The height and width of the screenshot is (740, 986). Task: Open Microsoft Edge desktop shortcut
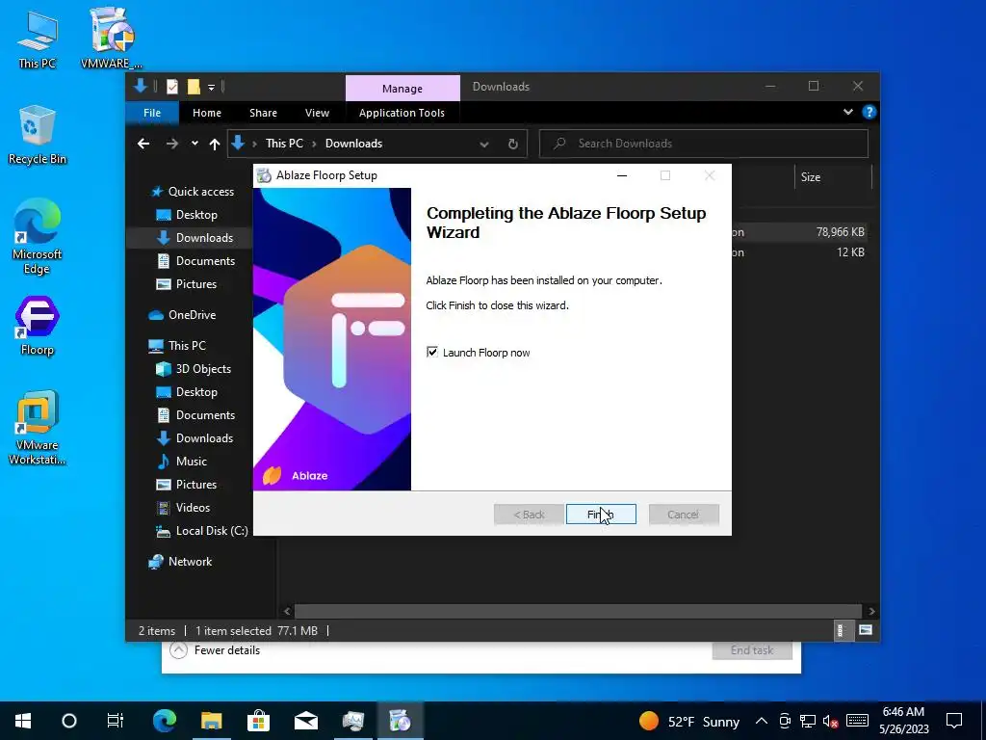point(38,237)
